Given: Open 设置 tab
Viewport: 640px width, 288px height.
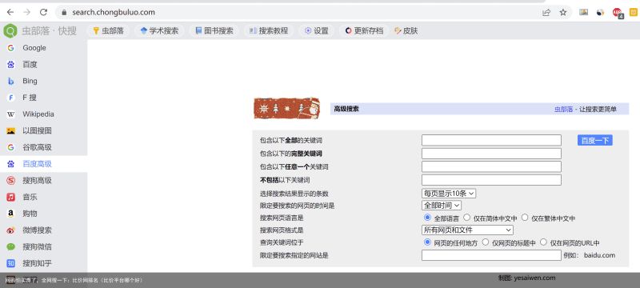Looking at the screenshot, I should click(316, 30).
